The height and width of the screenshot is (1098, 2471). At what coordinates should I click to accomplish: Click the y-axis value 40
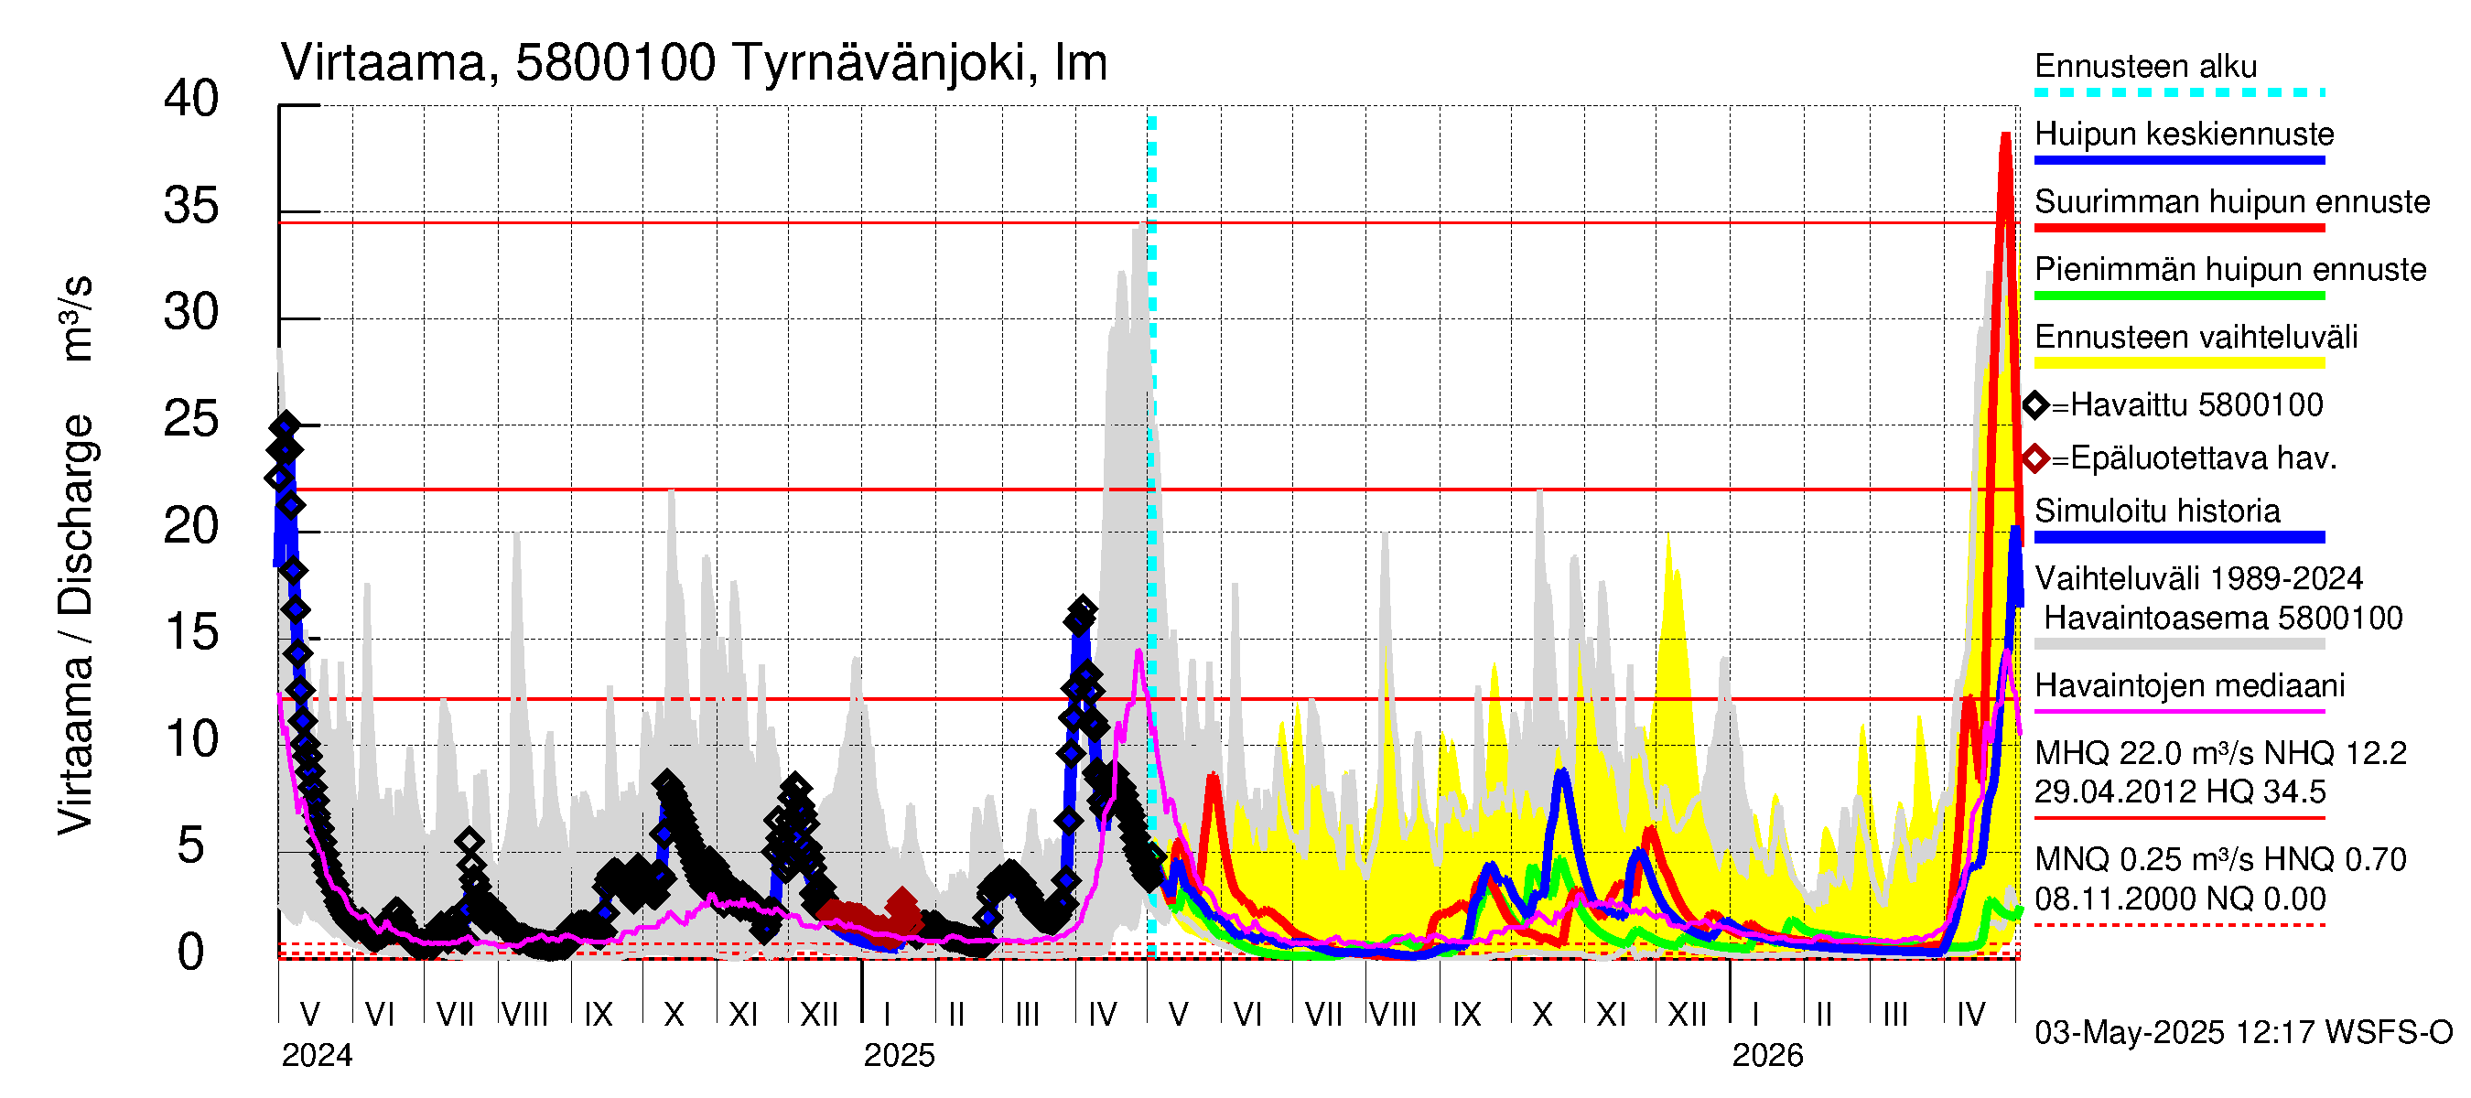[x=191, y=99]
